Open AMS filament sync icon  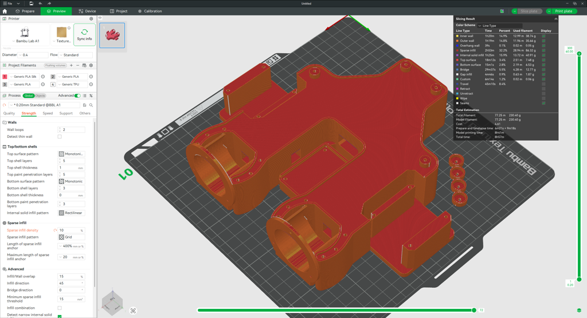84,65
